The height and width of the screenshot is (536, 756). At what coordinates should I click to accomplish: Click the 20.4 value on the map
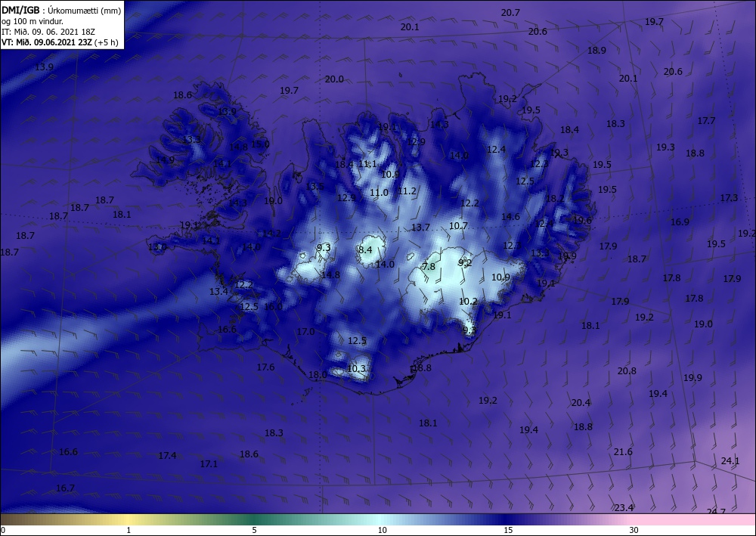pyautogui.click(x=581, y=402)
